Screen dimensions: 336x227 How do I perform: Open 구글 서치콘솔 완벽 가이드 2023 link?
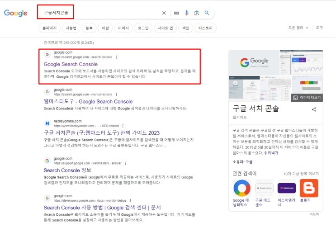point(102,132)
